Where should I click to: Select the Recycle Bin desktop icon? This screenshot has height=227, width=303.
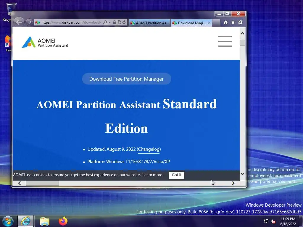click(x=9, y=12)
